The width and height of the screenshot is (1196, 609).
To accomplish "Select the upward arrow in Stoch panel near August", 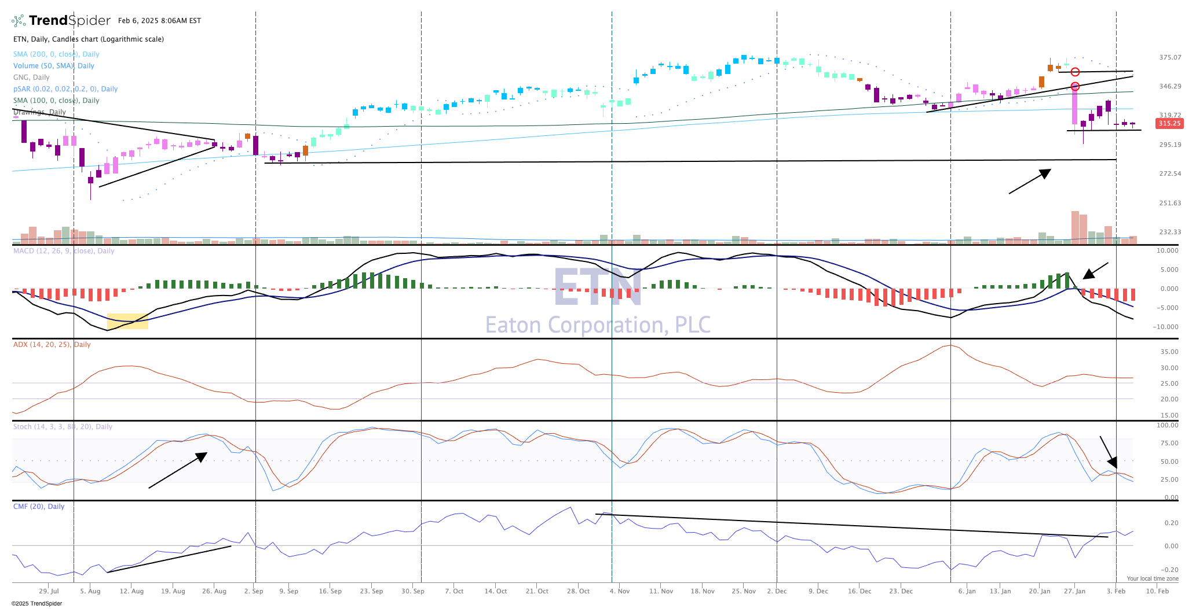I will click(x=178, y=470).
